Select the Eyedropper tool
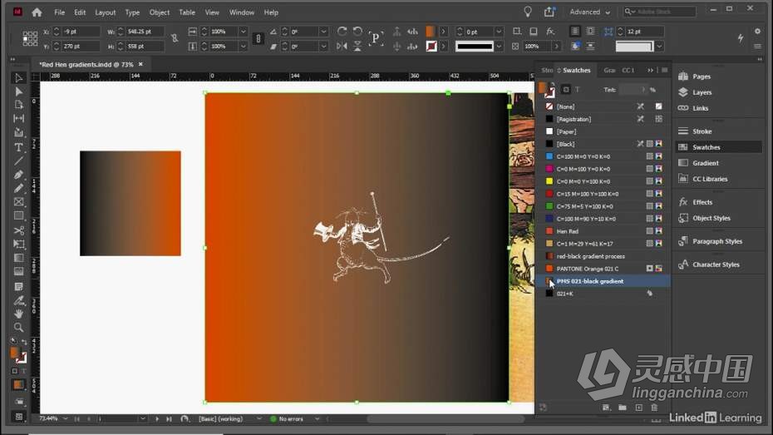The image size is (773, 435). click(x=18, y=300)
